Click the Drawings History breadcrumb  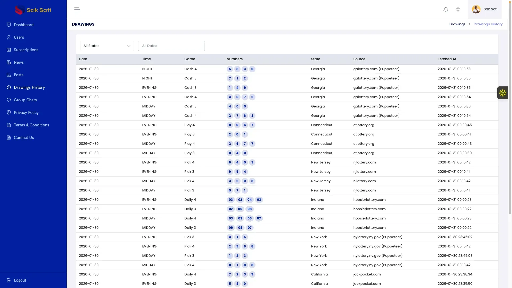pyautogui.click(x=488, y=24)
